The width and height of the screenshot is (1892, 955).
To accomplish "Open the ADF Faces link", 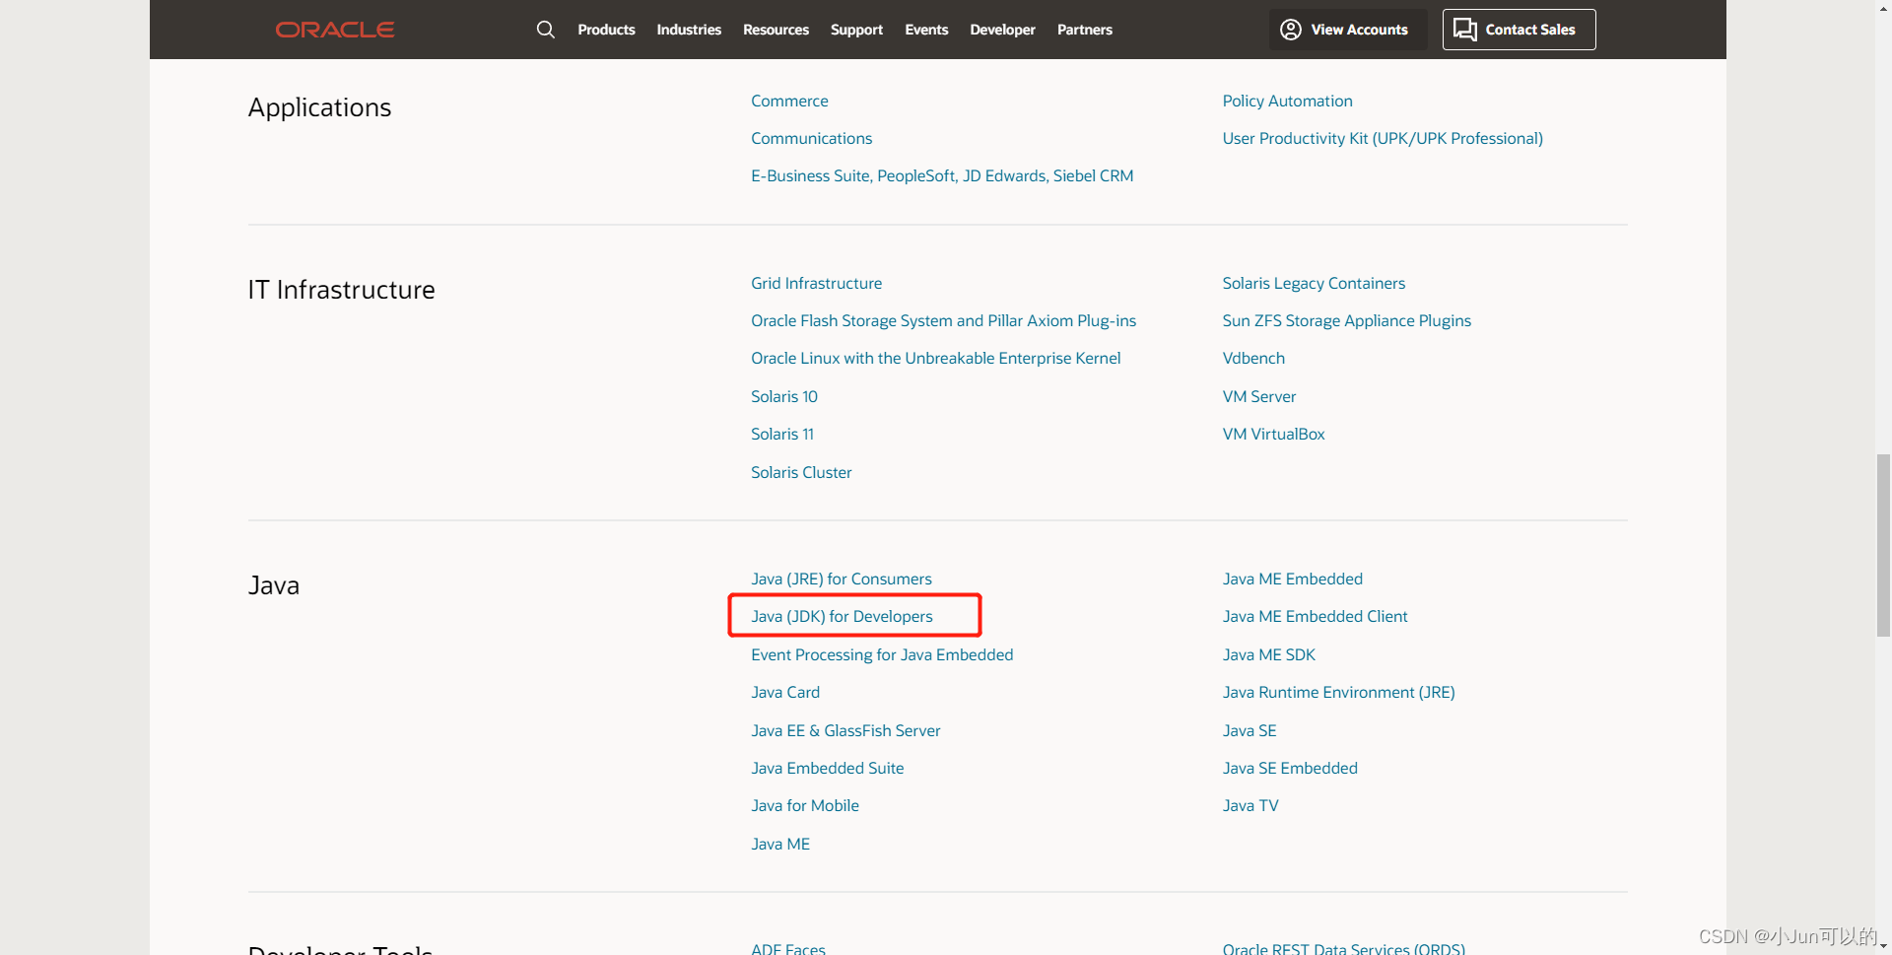I will pos(788,948).
